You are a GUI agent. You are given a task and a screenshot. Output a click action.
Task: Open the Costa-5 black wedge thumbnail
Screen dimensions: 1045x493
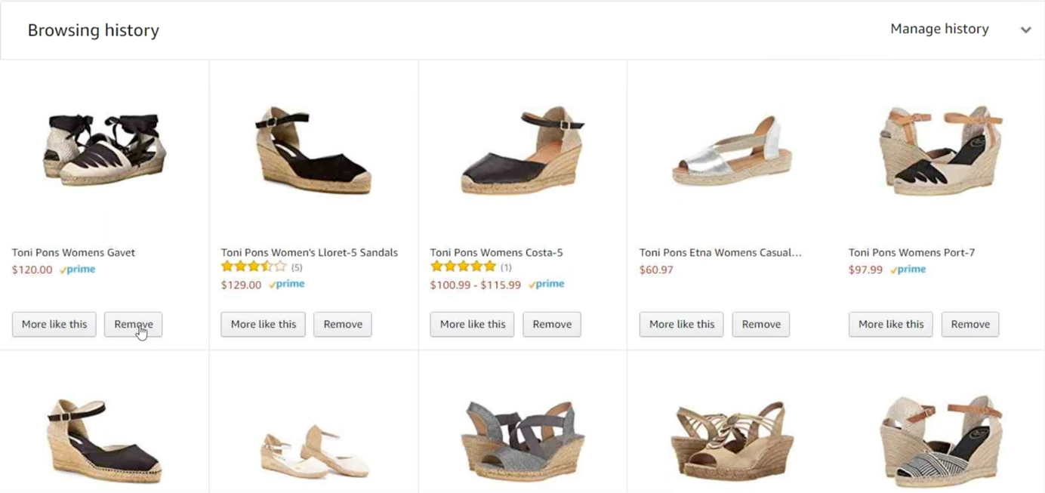[522, 151]
